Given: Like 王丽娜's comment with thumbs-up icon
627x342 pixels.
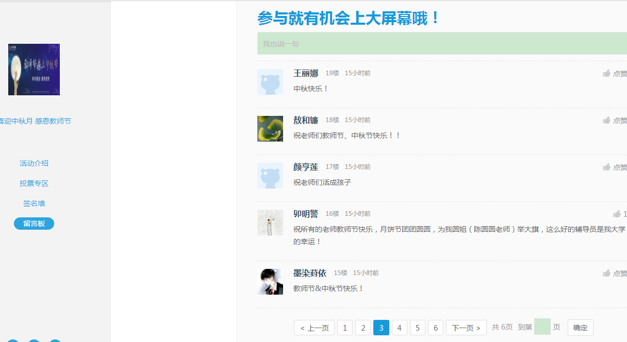Looking at the screenshot, I should pos(607,74).
